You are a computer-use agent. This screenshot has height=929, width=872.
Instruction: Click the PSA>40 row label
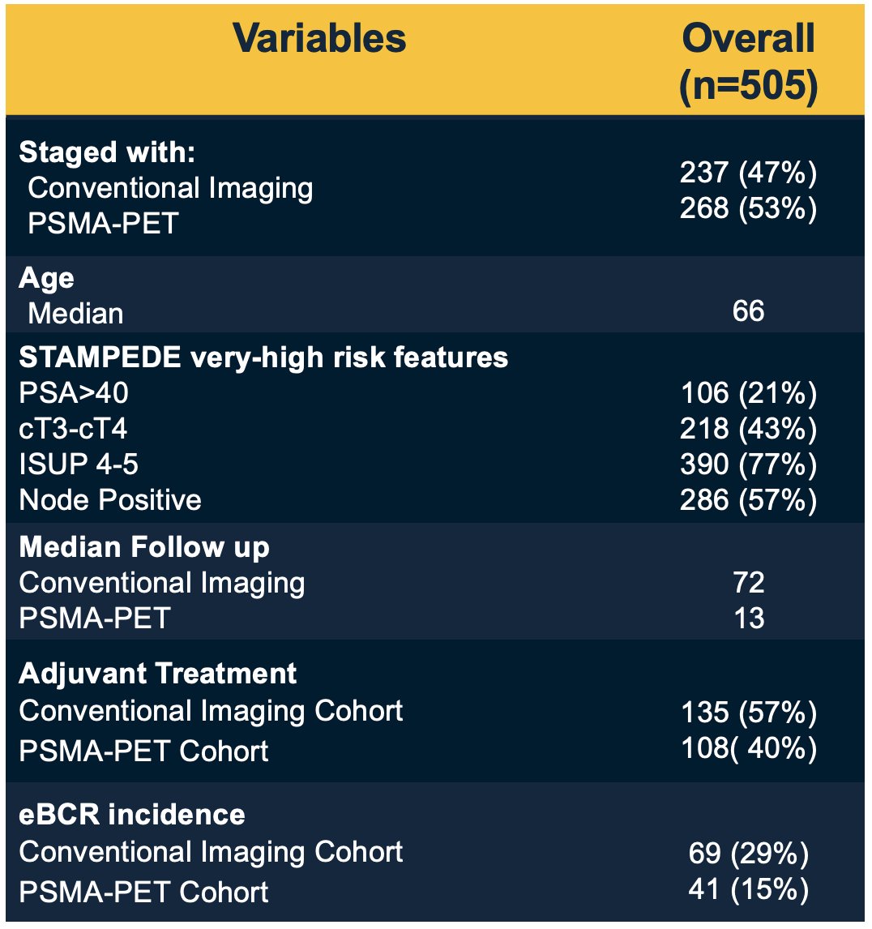pos(74,393)
